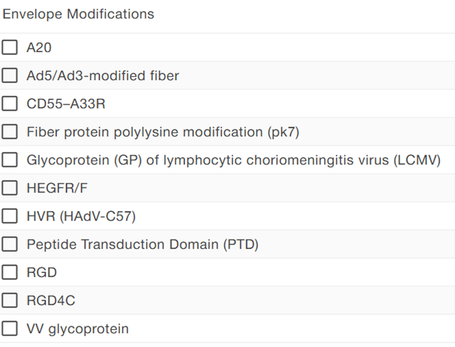Click the Fiber protein polylysine modification label

(163, 132)
